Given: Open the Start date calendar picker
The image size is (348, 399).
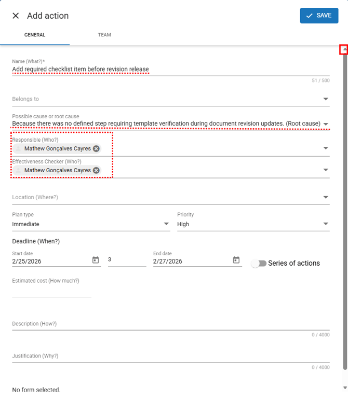Looking at the screenshot, I should (96, 260).
